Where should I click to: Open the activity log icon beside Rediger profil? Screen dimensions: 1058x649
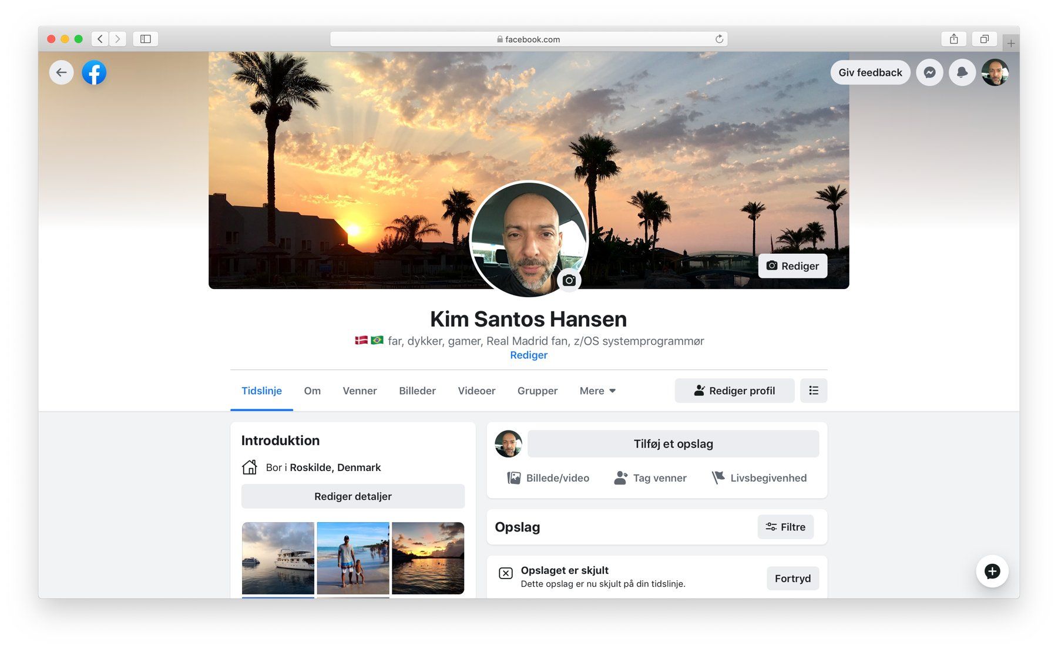814,390
